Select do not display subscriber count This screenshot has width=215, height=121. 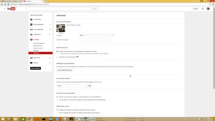[57, 113]
